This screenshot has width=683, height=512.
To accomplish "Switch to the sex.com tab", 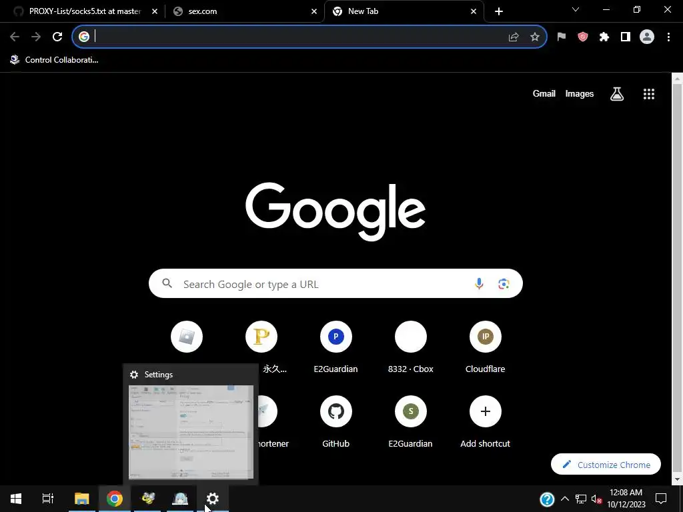I will [x=245, y=11].
